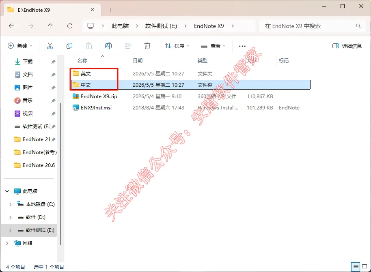Click 软件测试 (E:) in address breadcrumb
The width and height of the screenshot is (371, 272).
pyautogui.click(x=161, y=26)
